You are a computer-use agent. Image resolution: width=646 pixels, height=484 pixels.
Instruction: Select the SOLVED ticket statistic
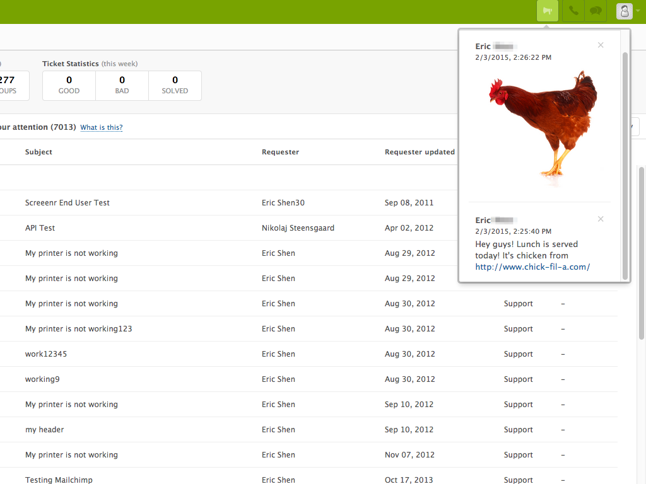175,85
